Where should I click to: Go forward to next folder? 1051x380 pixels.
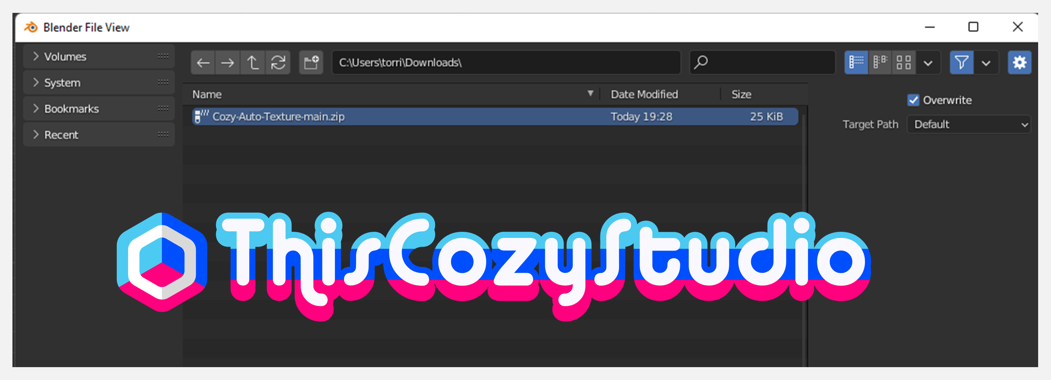click(227, 63)
